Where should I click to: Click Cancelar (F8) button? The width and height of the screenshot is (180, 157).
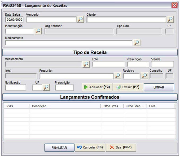tap(90, 147)
